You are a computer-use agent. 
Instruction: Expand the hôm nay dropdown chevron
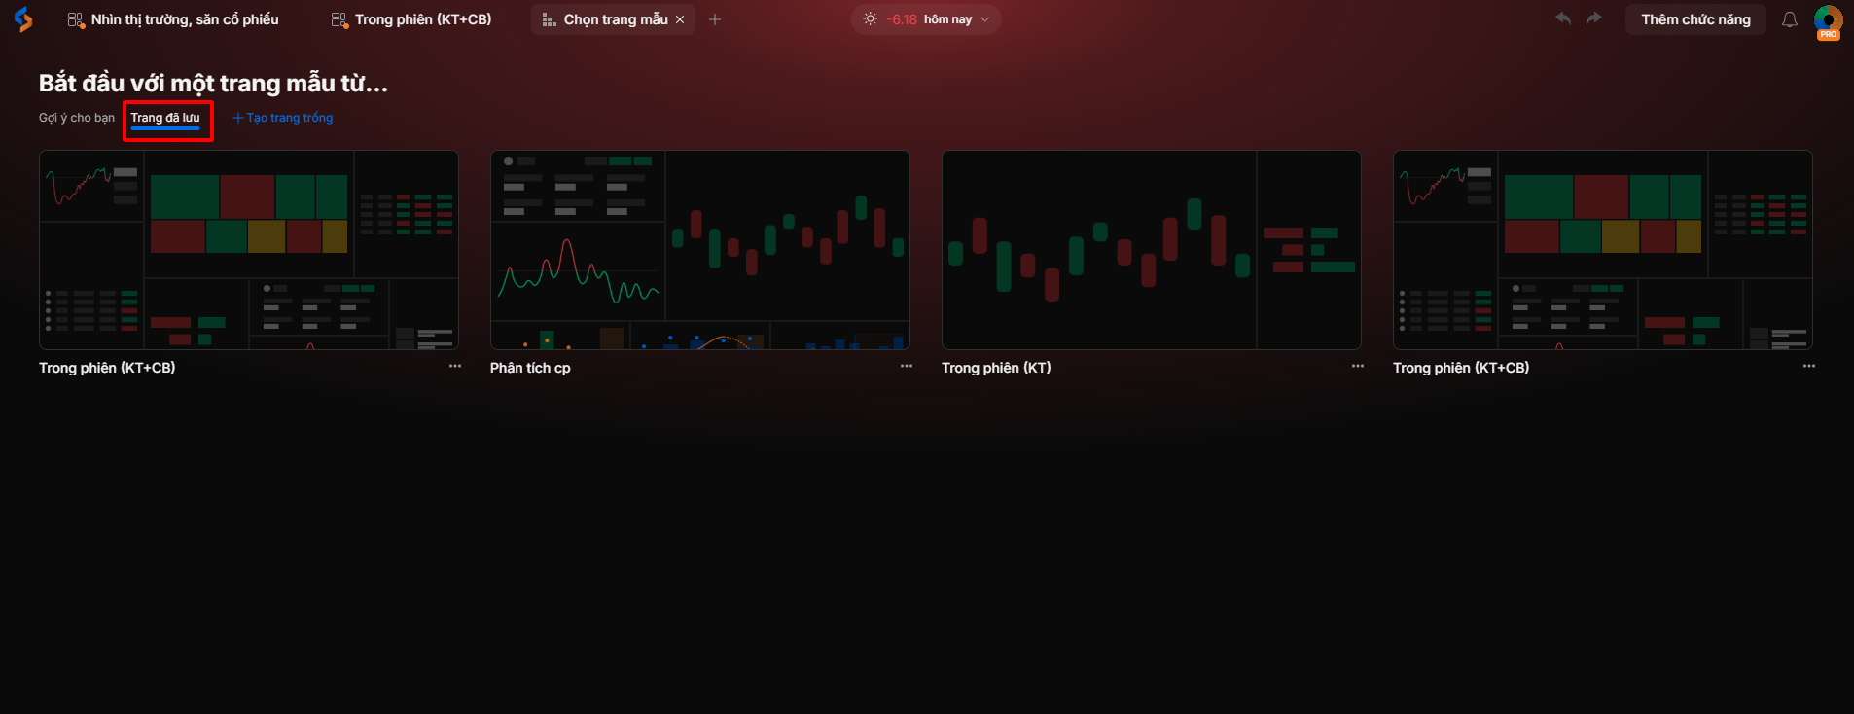pos(985,19)
